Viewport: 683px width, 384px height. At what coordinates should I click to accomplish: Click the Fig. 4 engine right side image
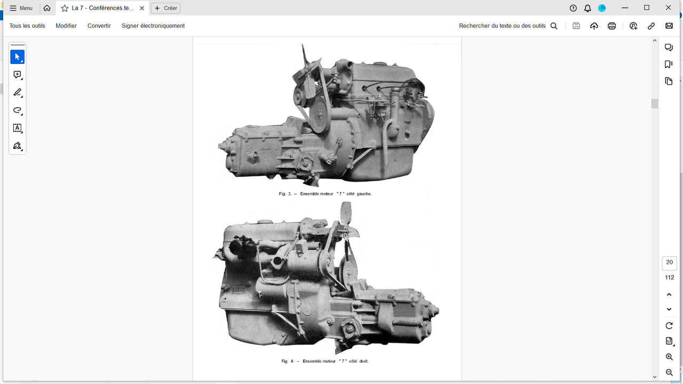pyautogui.click(x=326, y=278)
